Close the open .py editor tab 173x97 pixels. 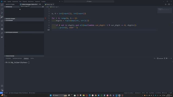(x=54, y=4)
